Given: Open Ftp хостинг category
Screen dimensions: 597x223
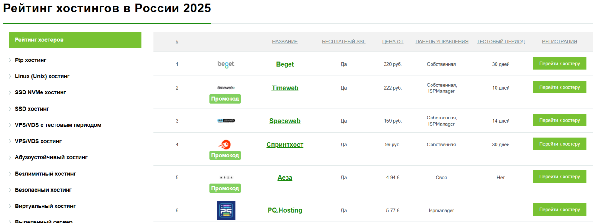Looking at the screenshot, I should 30,60.
